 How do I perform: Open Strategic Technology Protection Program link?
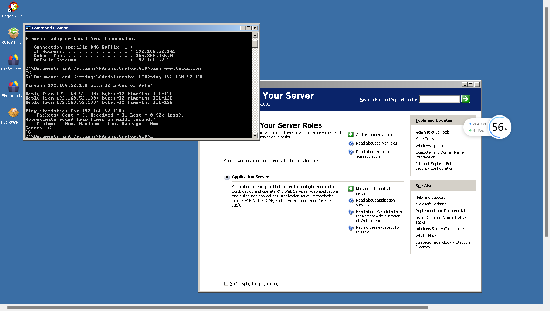(x=442, y=244)
